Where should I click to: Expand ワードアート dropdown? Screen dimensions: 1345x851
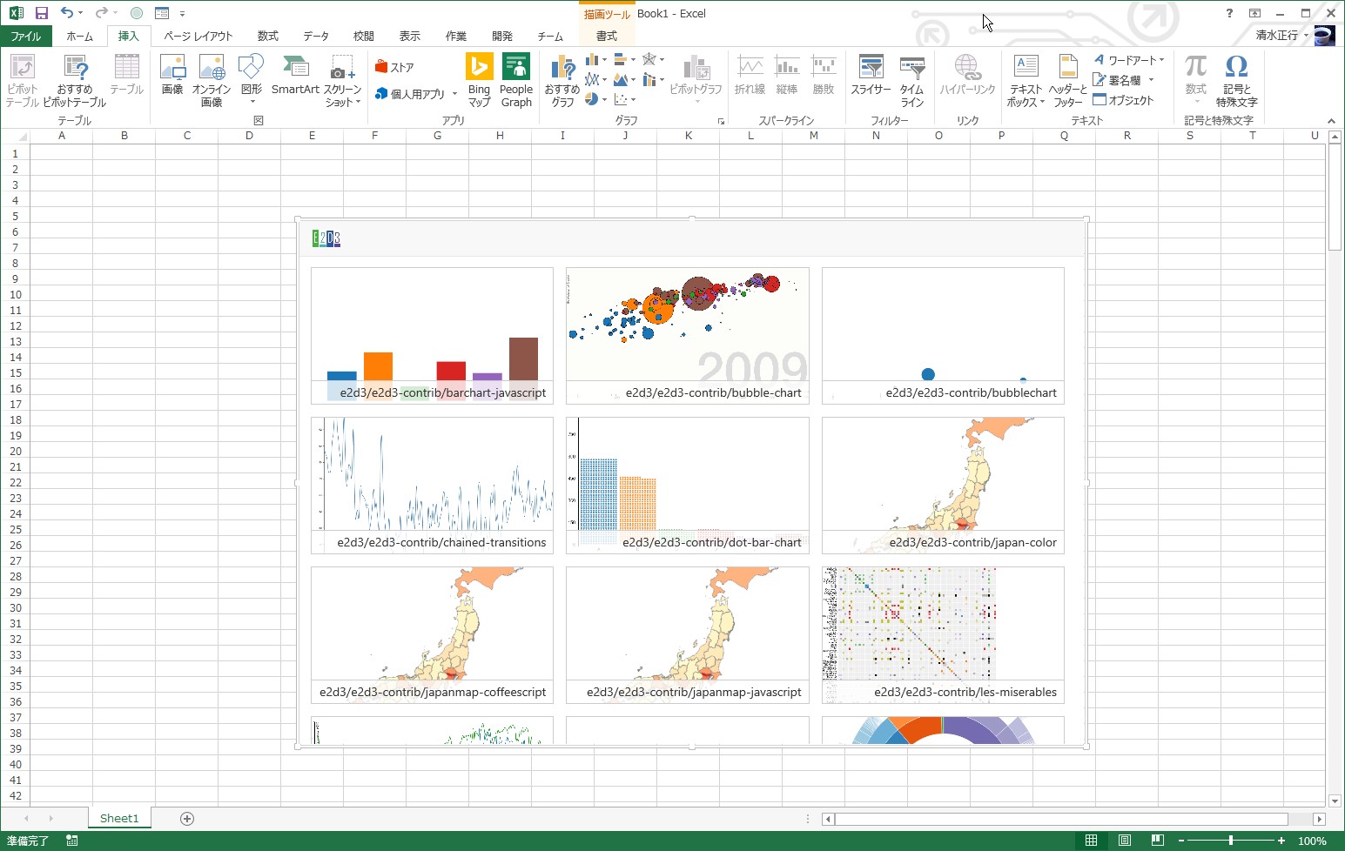[1161, 60]
